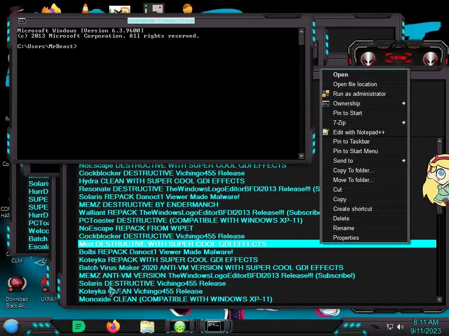Select Walliant REPACK item
The height and width of the screenshot is (336, 449).
[x=200, y=213]
